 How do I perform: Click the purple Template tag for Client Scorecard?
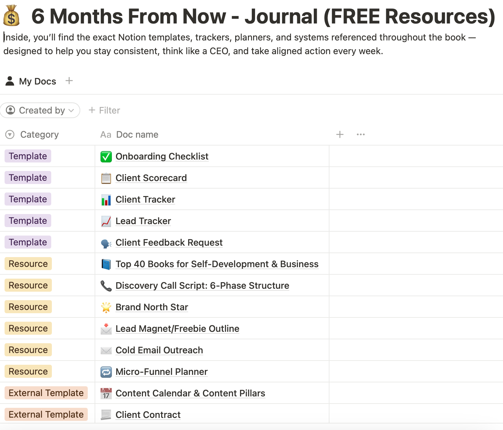[x=28, y=178]
